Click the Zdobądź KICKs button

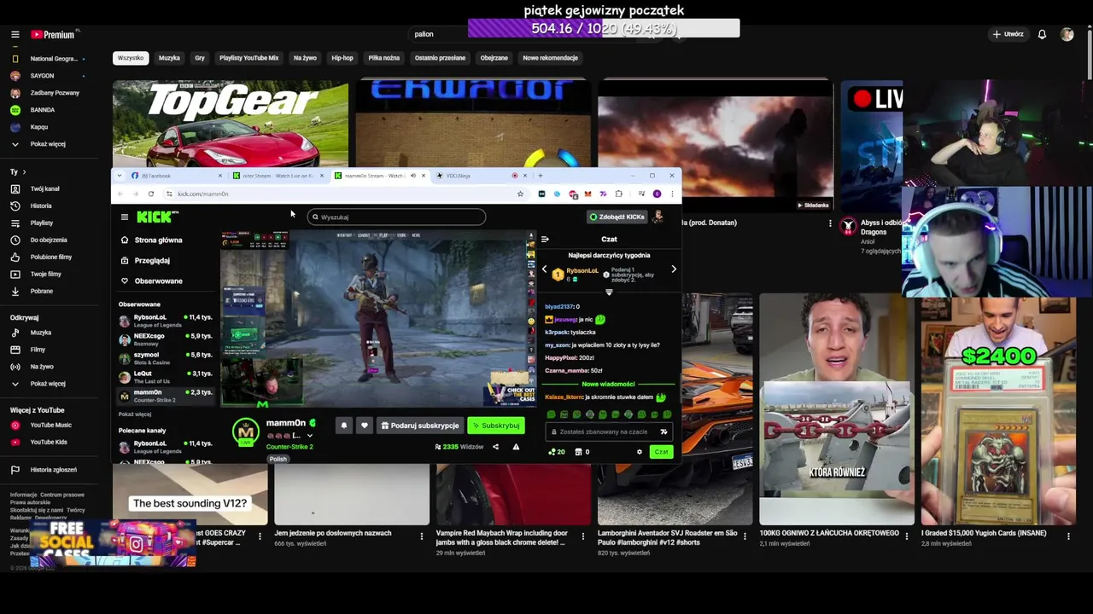(617, 217)
